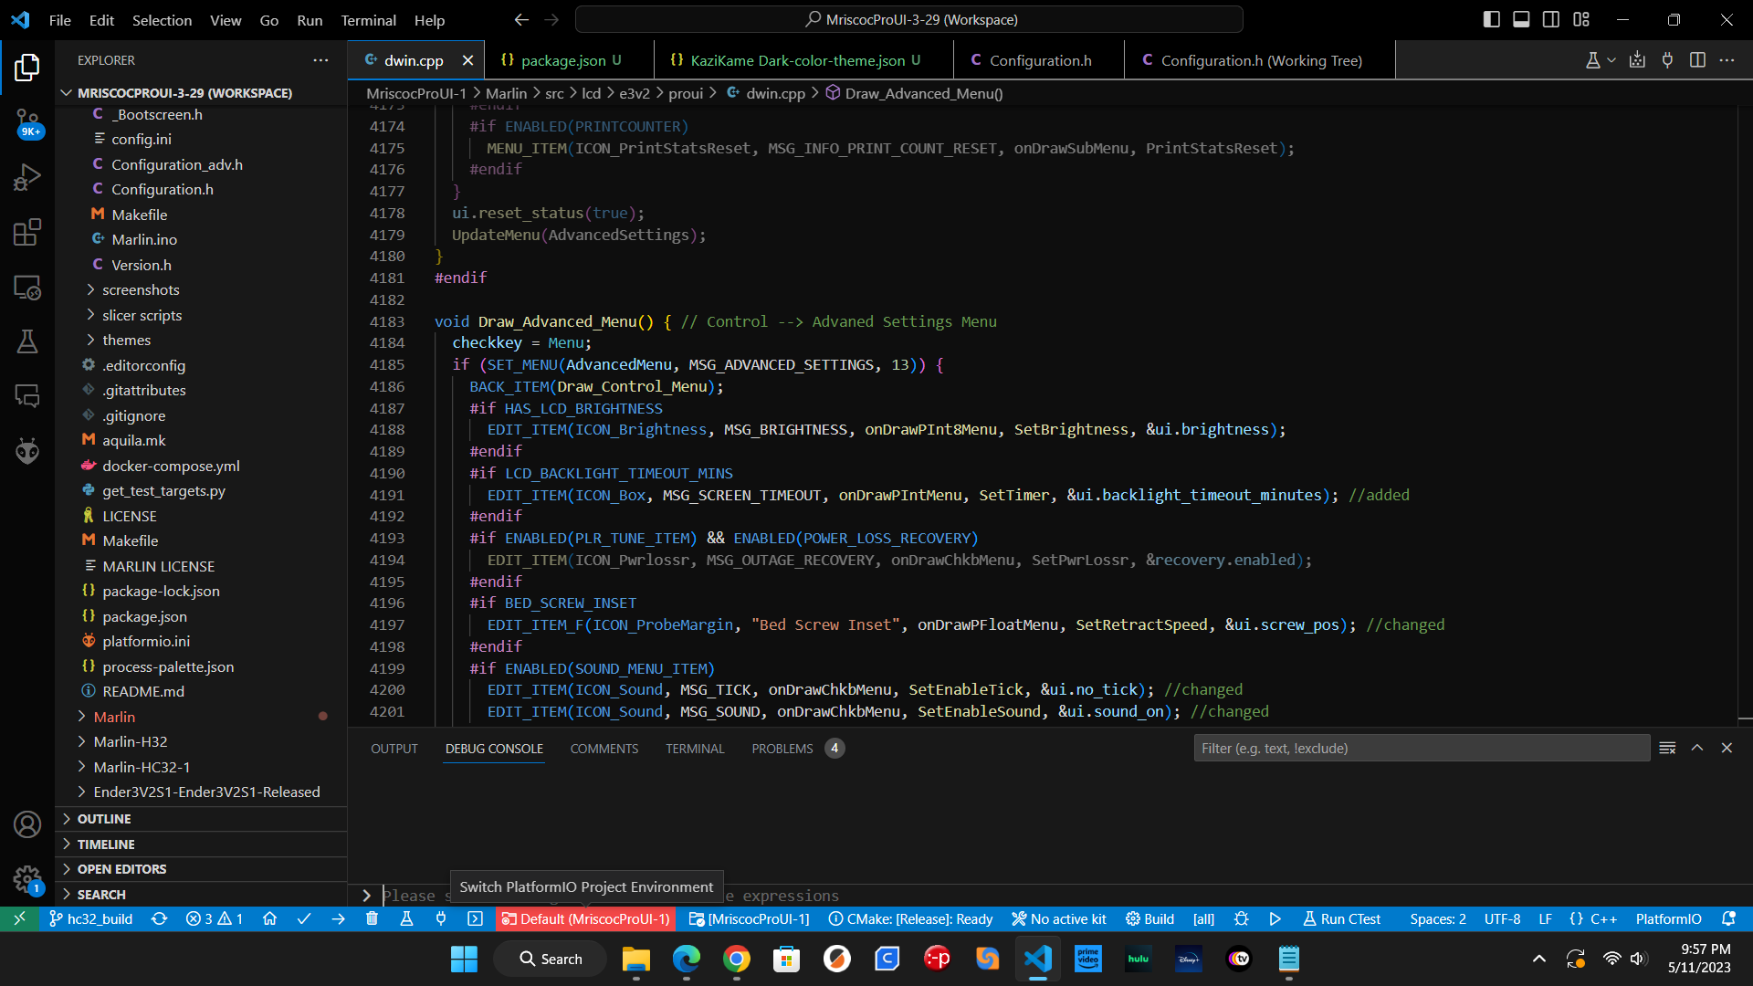Switch to KaziKame Dark-color-theme.json tab

click(796, 60)
